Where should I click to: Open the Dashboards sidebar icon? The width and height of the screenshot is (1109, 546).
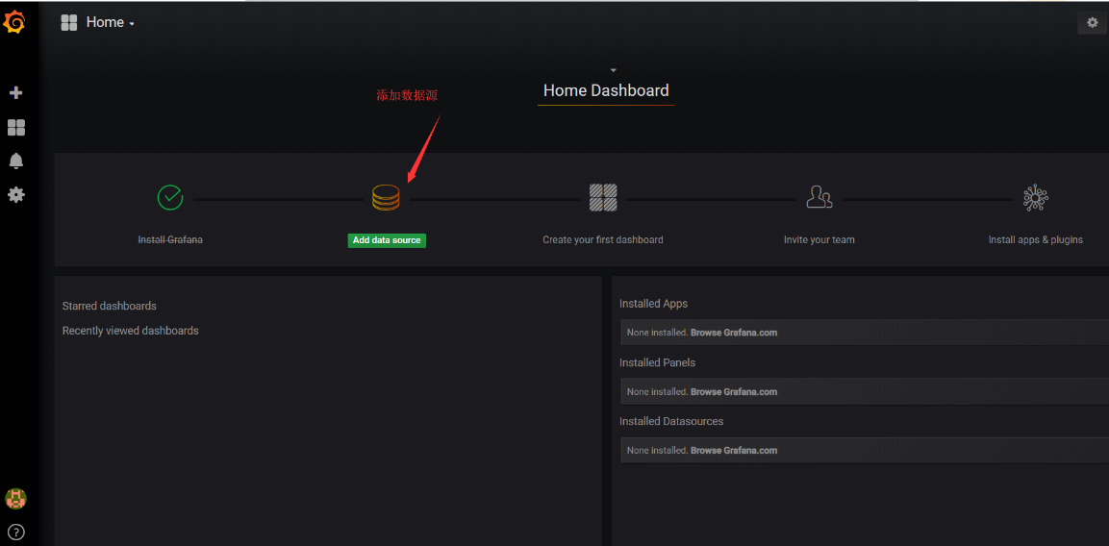coord(15,127)
